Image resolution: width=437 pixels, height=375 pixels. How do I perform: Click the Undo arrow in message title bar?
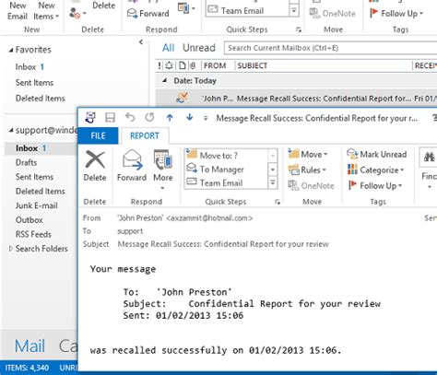click(130, 117)
